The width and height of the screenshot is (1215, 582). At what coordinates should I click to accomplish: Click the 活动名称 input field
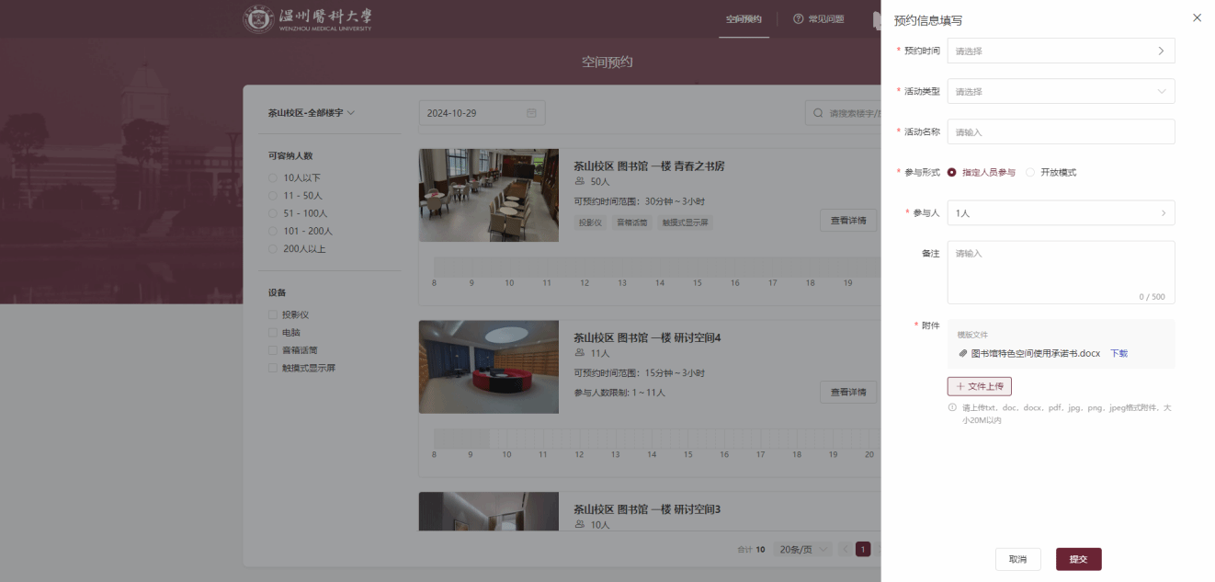point(1061,132)
